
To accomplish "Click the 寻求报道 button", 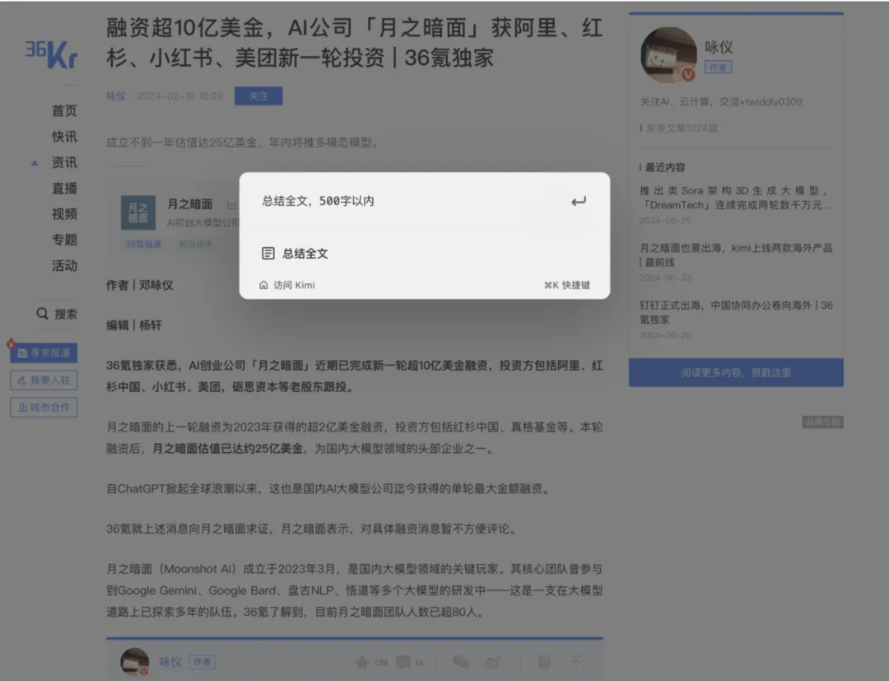I will tap(44, 353).
